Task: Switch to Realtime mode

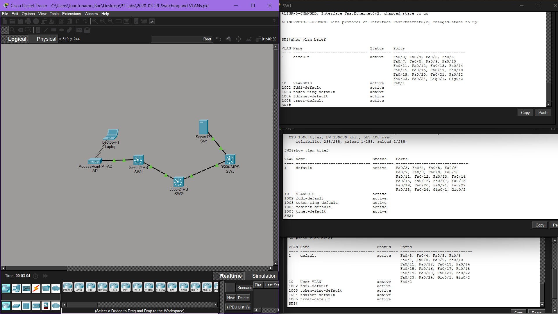Action: [228, 276]
